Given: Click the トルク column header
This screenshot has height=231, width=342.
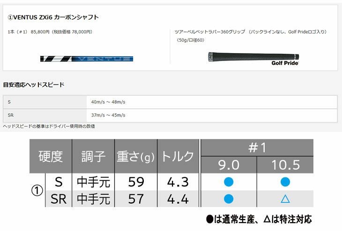Looking at the screenshot, I should pos(178,156).
